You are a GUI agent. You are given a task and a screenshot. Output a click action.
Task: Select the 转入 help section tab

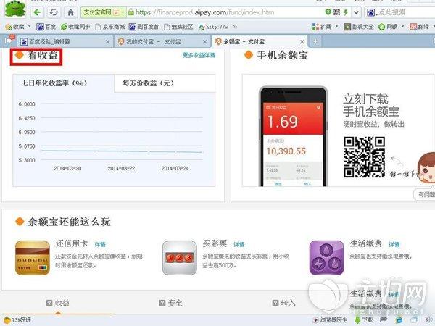(283, 303)
